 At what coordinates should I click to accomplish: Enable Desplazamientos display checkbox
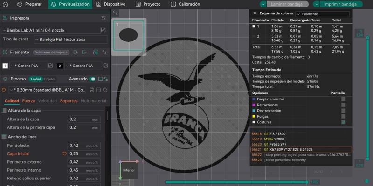343,99
